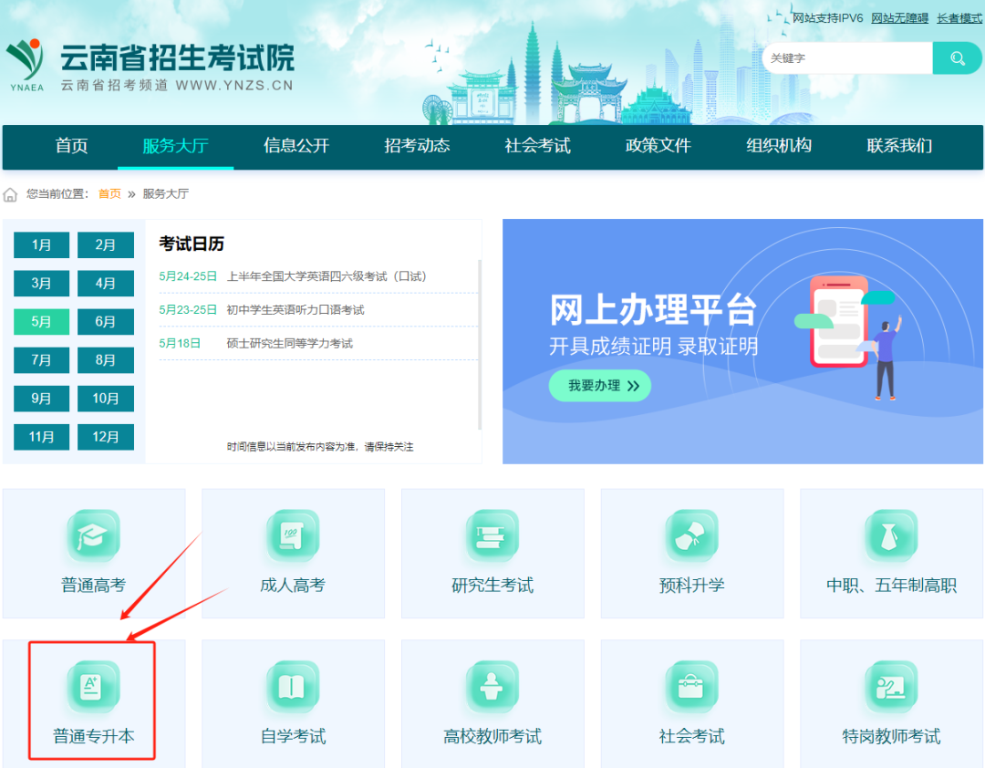This screenshot has width=985, height=768.
Task: Click 网站支持IPV6 text
Action: 827,18
